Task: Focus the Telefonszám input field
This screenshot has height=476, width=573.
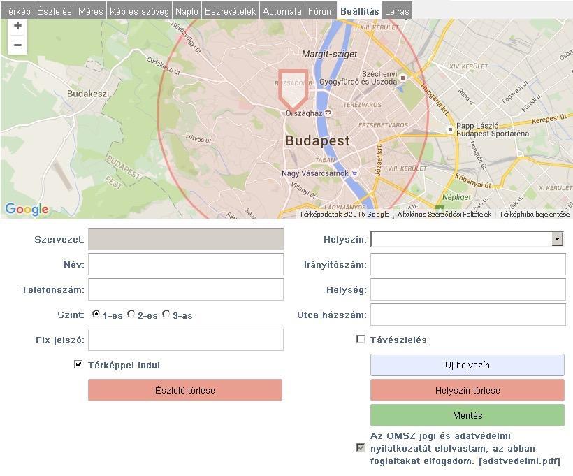Action: click(x=186, y=289)
